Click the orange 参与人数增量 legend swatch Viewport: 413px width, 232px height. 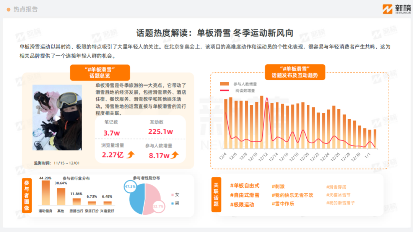click(224, 83)
